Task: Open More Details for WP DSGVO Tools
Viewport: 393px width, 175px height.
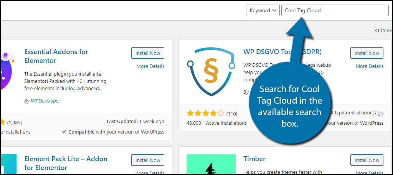Action: click(x=370, y=66)
